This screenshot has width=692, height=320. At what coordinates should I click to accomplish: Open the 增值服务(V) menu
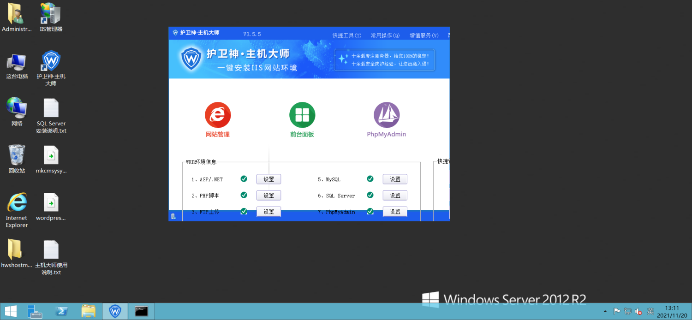tap(424, 35)
